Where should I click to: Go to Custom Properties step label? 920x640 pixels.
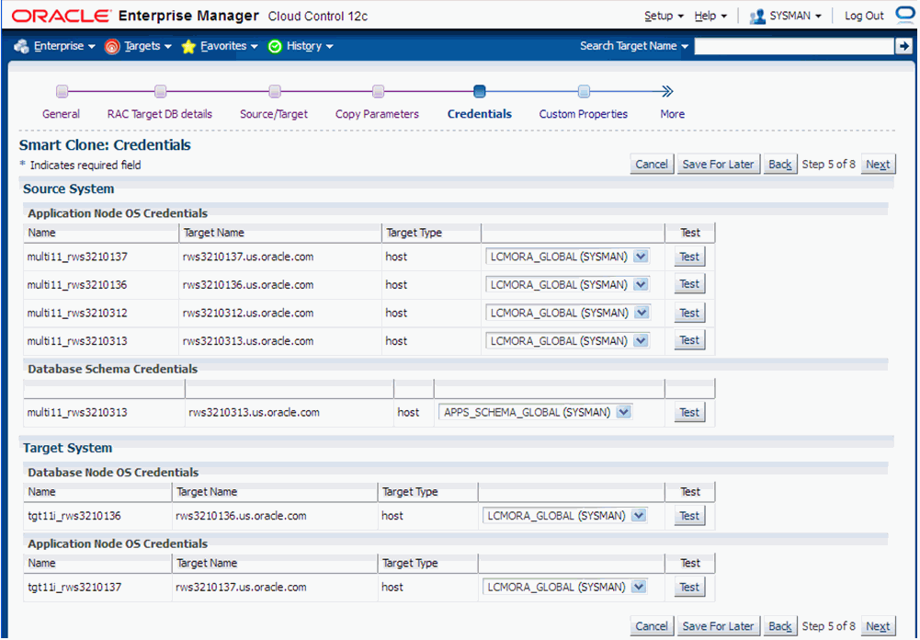pyautogui.click(x=584, y=114)
